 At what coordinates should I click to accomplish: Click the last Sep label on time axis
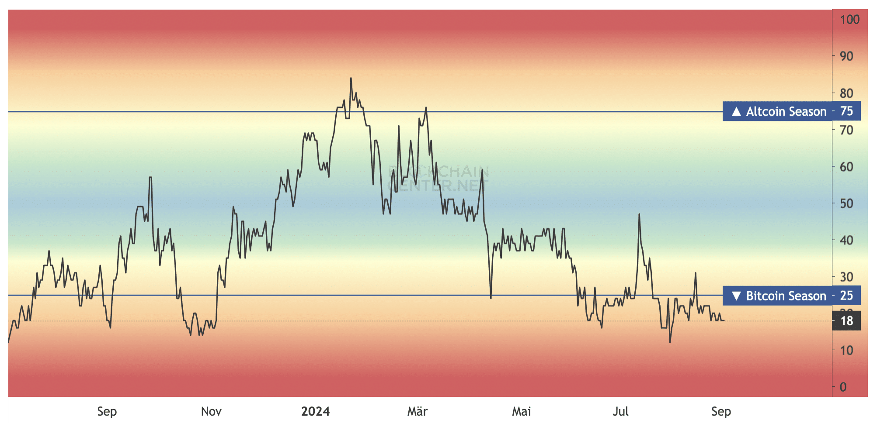pyautogui.click(x=721, y=411)
